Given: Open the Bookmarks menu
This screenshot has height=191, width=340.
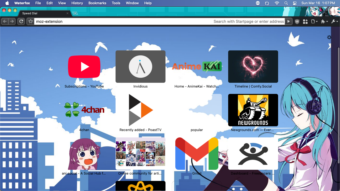Looking at the screenshot, I should pos(97,3).
